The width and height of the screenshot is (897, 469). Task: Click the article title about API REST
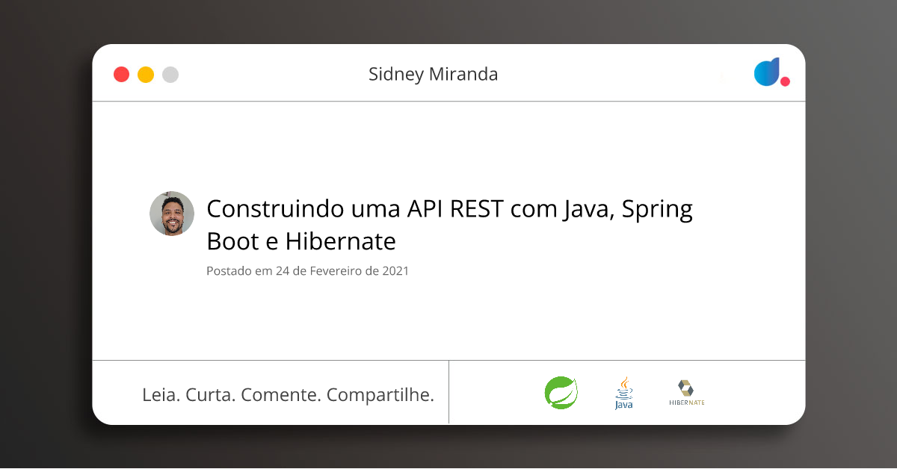click(x=449, y=224)
